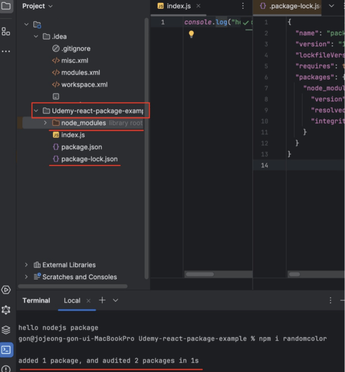The image size is (345, 372).
Task: Click the green inspection checkmark in index.js
Action: tap(246, 23)
